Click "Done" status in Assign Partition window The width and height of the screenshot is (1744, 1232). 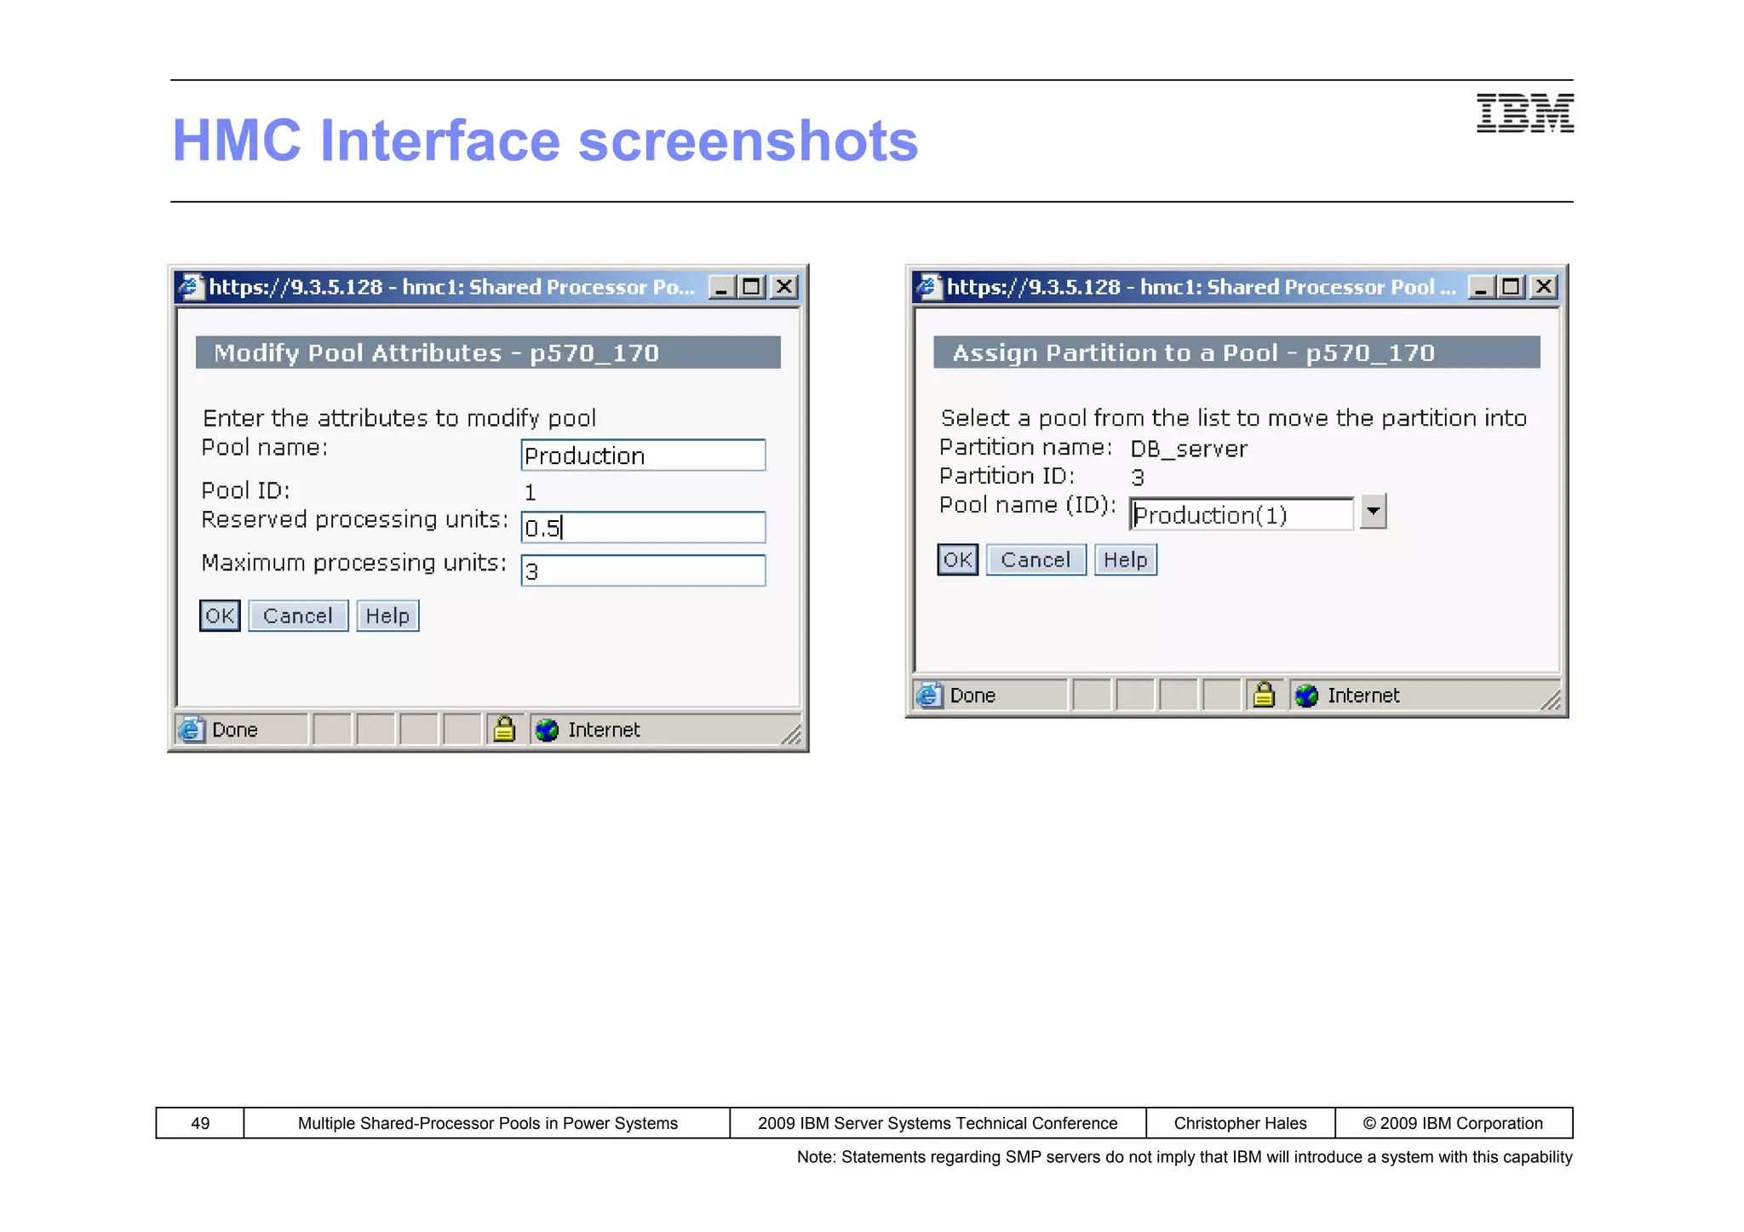point(972,696)
